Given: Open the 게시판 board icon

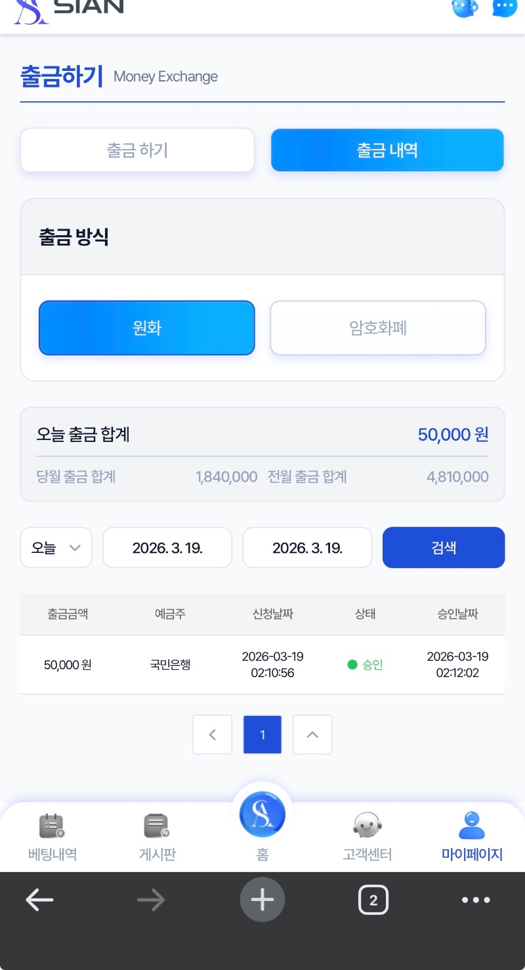Looking at the screenshot, I should click(x=157, y=826).
